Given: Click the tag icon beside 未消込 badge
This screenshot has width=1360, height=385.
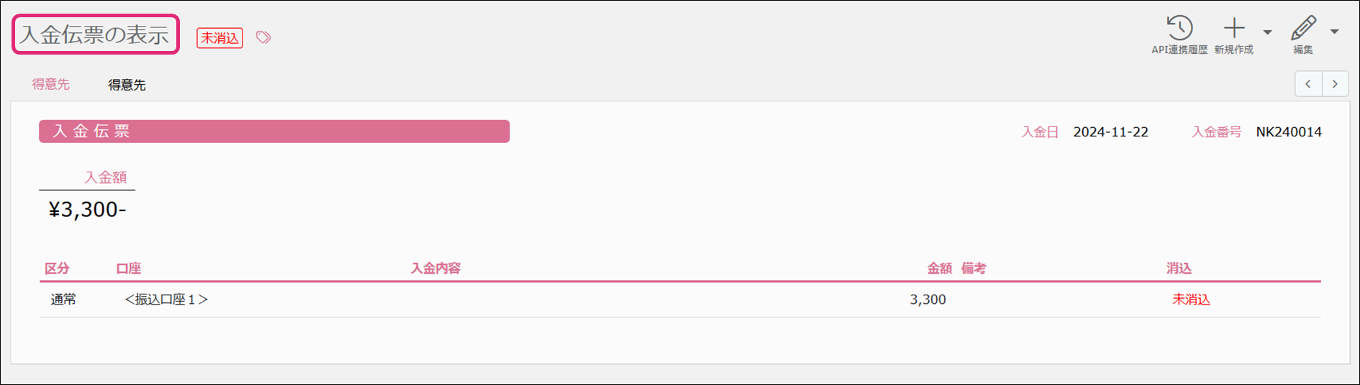Looking at the screenshot, I should point(263,37).
